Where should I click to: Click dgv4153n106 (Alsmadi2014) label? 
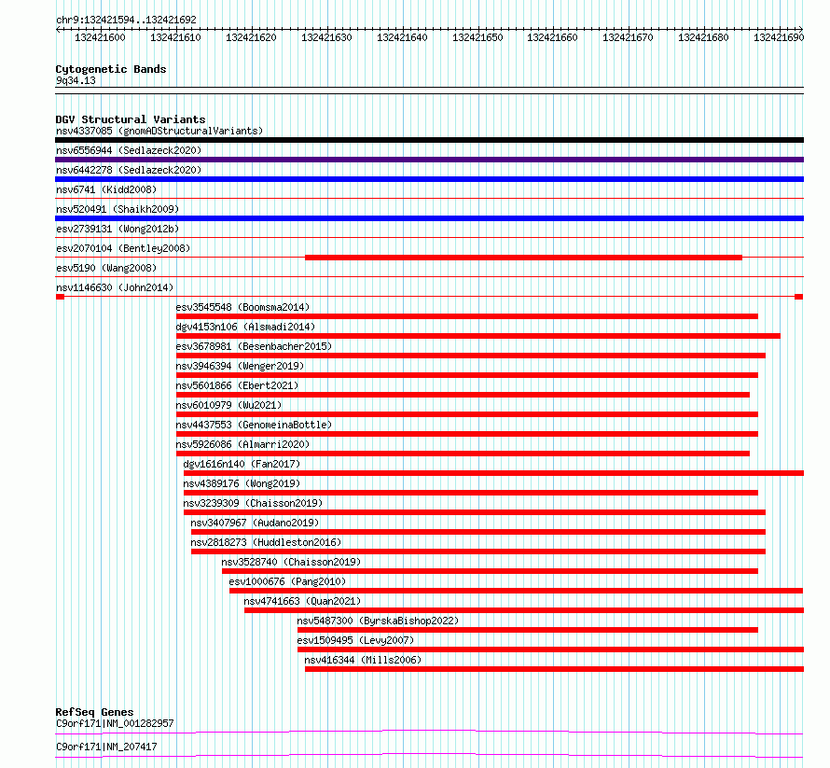pyautogui.click(x=245, y=327)
